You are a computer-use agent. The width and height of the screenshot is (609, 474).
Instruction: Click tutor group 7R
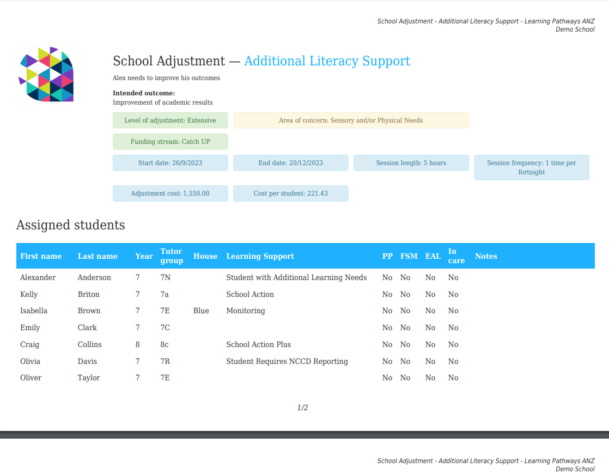tap(166, 361)
